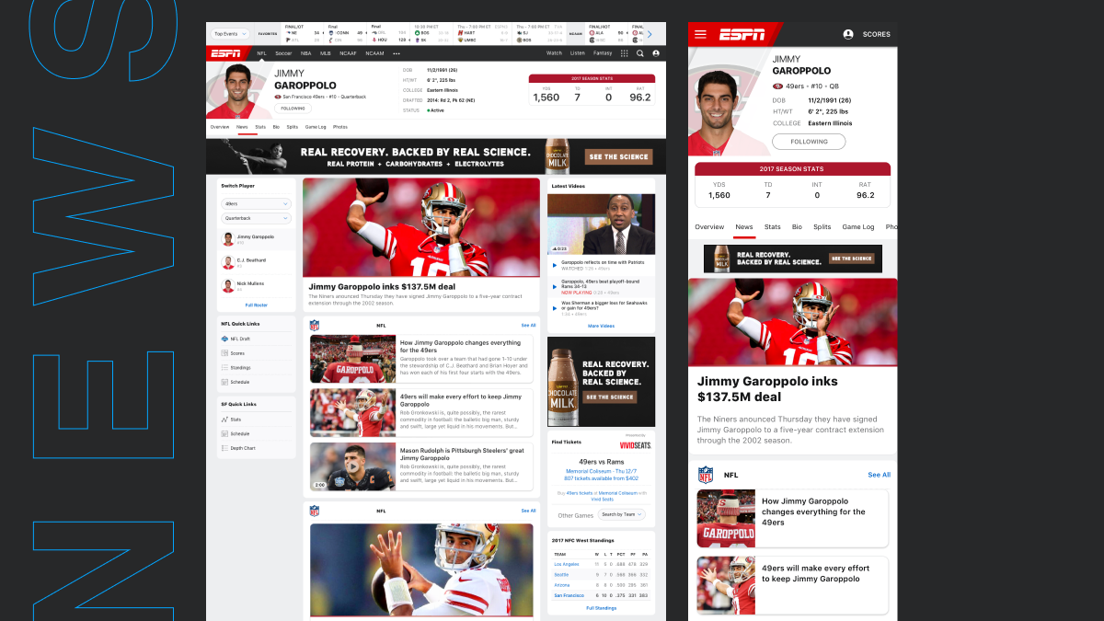1104x621 pixels.
Task: Click the three-dots more sports icon
Action: coord(397,53)
